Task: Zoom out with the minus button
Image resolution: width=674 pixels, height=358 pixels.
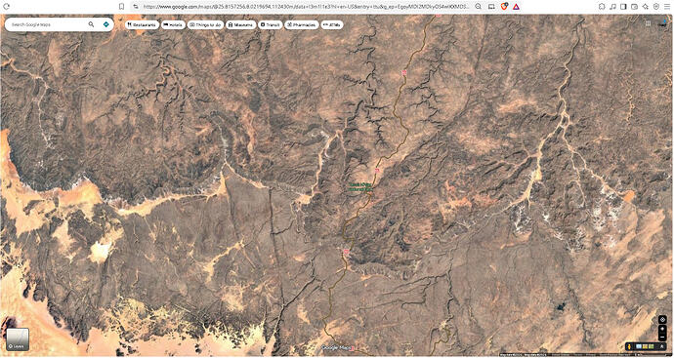Action: (662, 337)
